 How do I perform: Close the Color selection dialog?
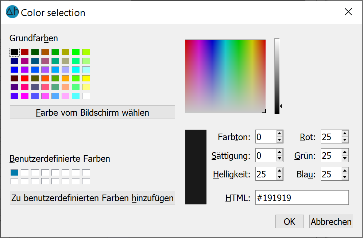point(348,12)
